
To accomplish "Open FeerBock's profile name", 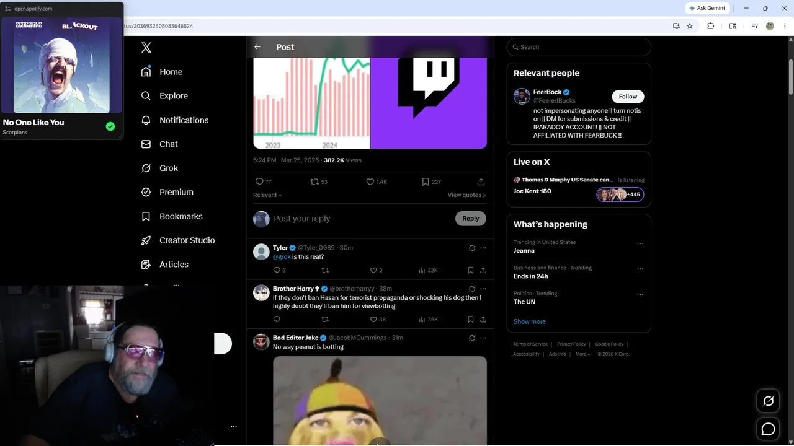I will pos(547,92).
